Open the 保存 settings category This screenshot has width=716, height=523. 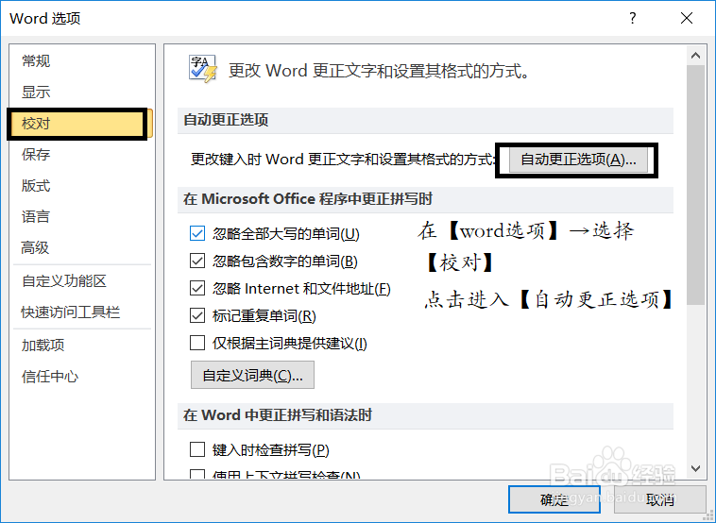tap(36, 154)
